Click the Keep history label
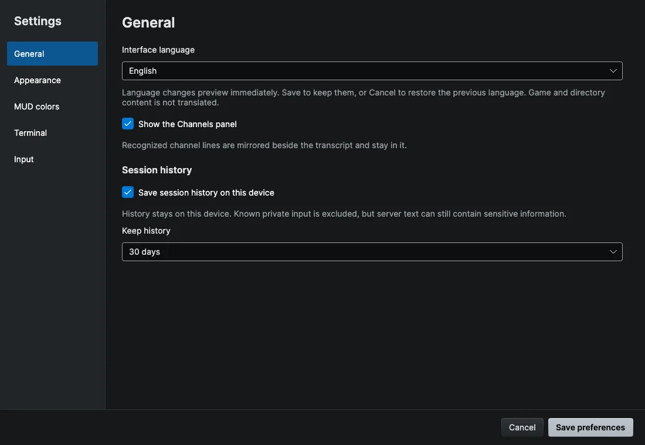645x445 pixels. [x=146, y=231]
